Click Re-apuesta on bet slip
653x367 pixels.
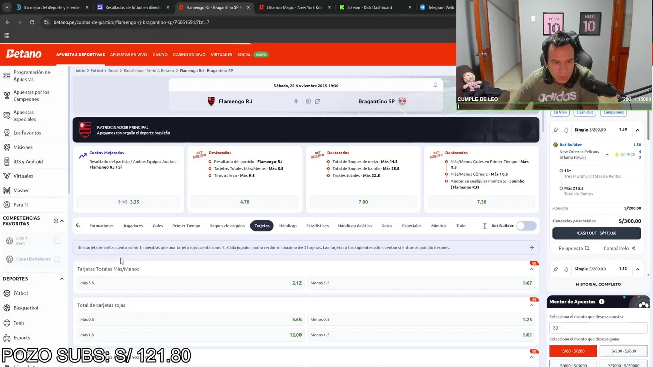[x=573, y=248]
